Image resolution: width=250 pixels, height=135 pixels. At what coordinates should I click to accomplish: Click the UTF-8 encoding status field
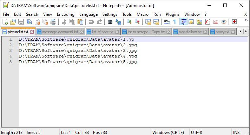pyautogui.click(x=196, y=132)
